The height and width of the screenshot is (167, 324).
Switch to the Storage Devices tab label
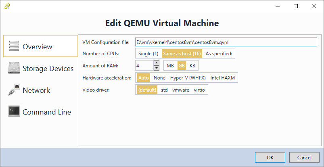click(x=48, y=69)
